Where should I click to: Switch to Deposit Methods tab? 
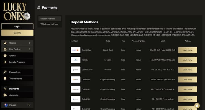[x=50, y=19]
